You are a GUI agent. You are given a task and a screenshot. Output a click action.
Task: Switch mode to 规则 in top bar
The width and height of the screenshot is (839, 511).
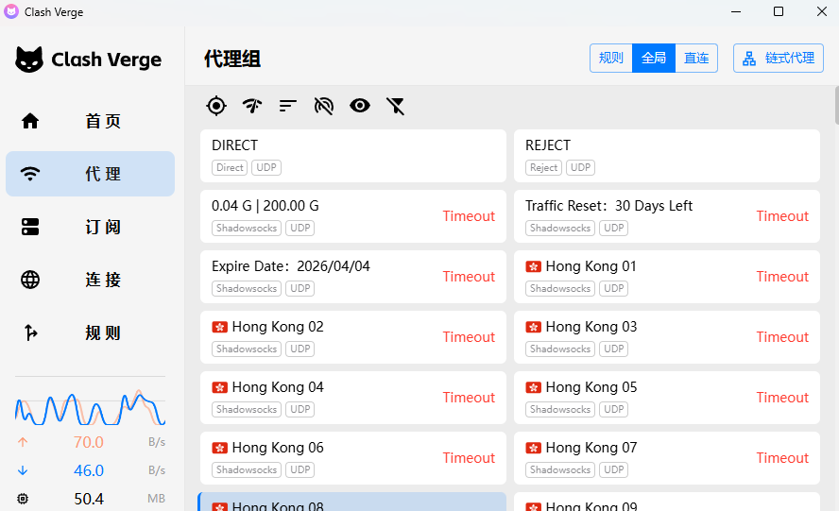(x=611, y=58)
